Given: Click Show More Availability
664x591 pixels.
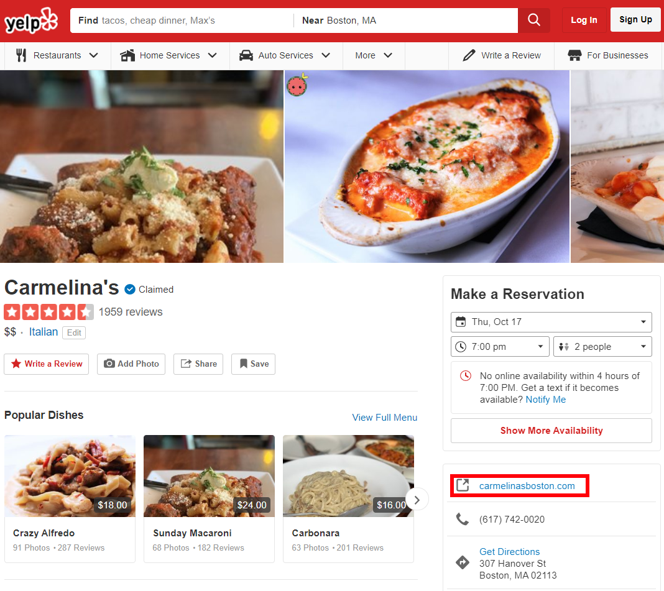Looking at the screenshot, I should point(551,431).
